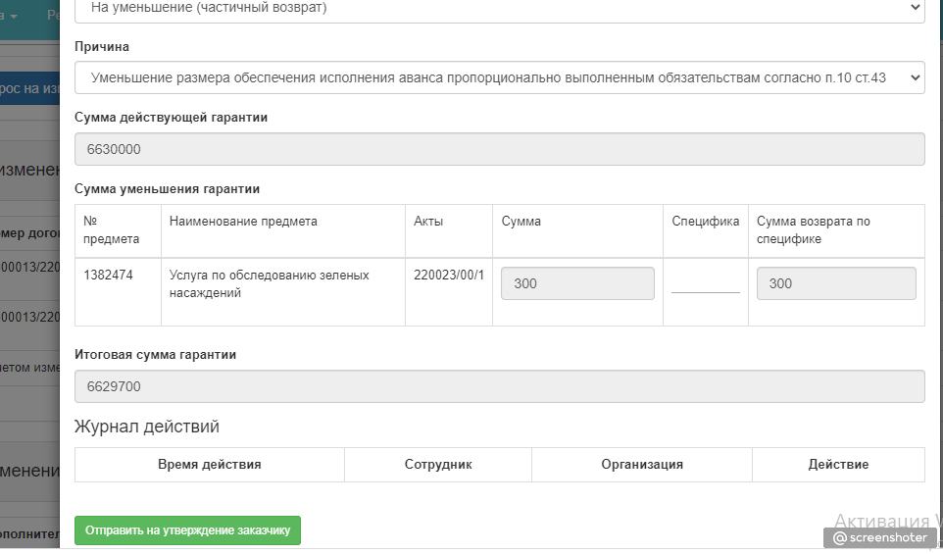The height and width of the screenshot is (554, 943).
Task: Select 'Услуга по обследованию зеленых насаждений' cell
Action: coord(269,283)
